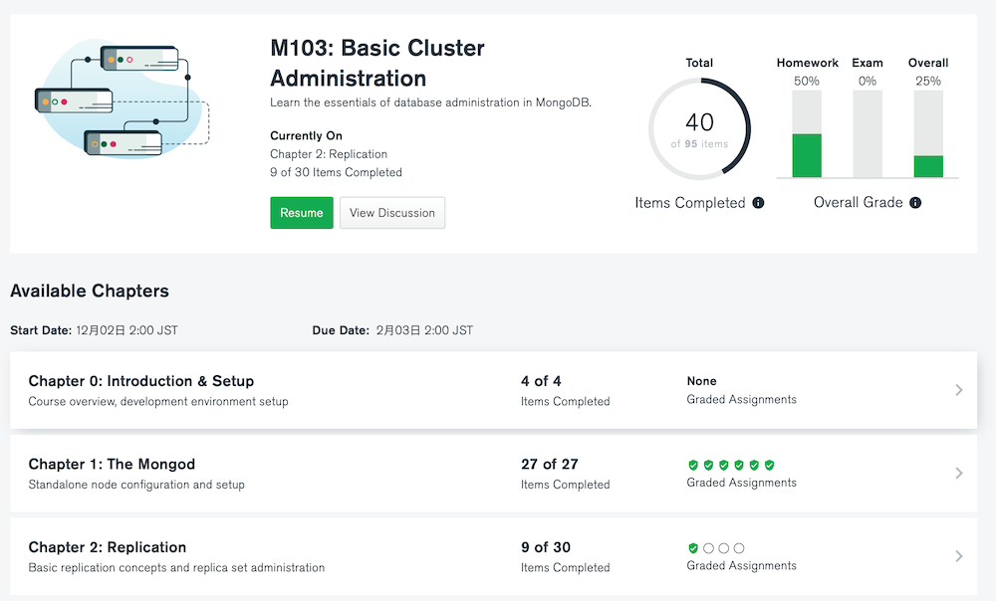Click the circular total progress ring
This screenshot has height=601, width=996.
click(699, 128)
